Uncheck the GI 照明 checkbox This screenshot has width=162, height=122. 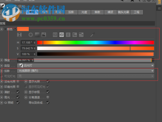[x=18, y=102]
